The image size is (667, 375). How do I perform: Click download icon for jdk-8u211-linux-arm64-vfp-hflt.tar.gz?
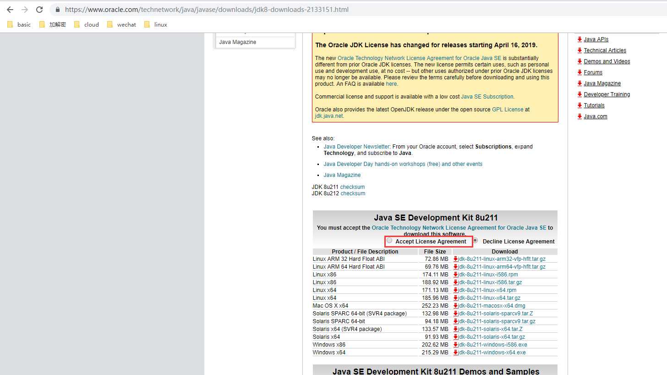pyautogui.click(x=456, y=267)
